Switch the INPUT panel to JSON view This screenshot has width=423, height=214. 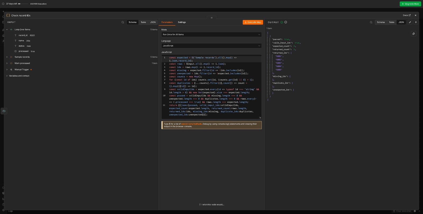click(x=153, y=22)
